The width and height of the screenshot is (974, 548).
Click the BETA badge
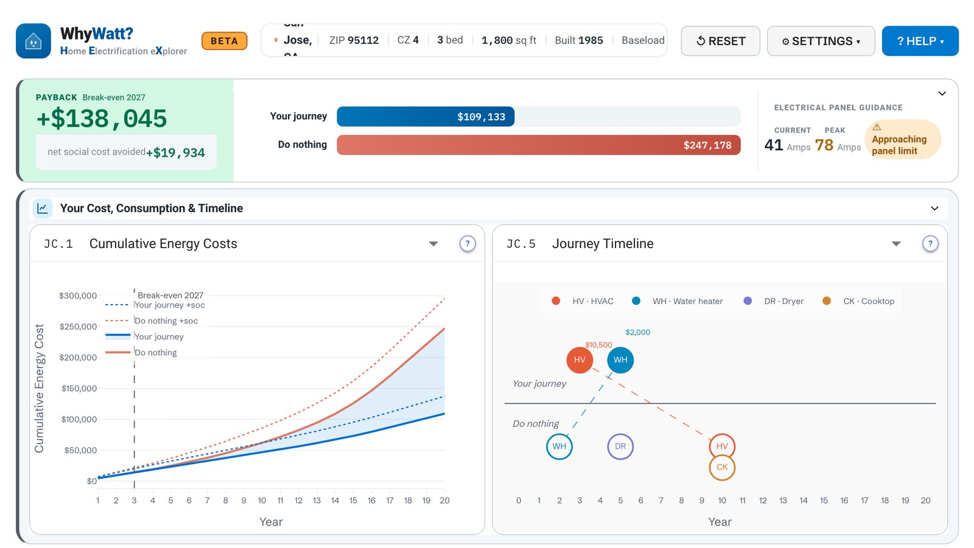(225, 41)
